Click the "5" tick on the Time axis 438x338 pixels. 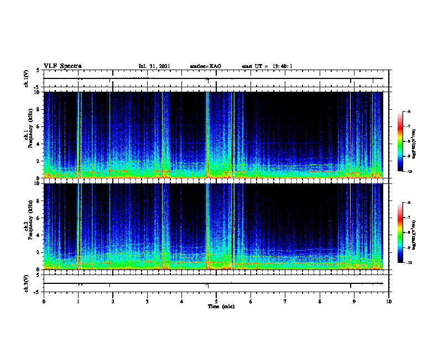[x=216, y=302]
